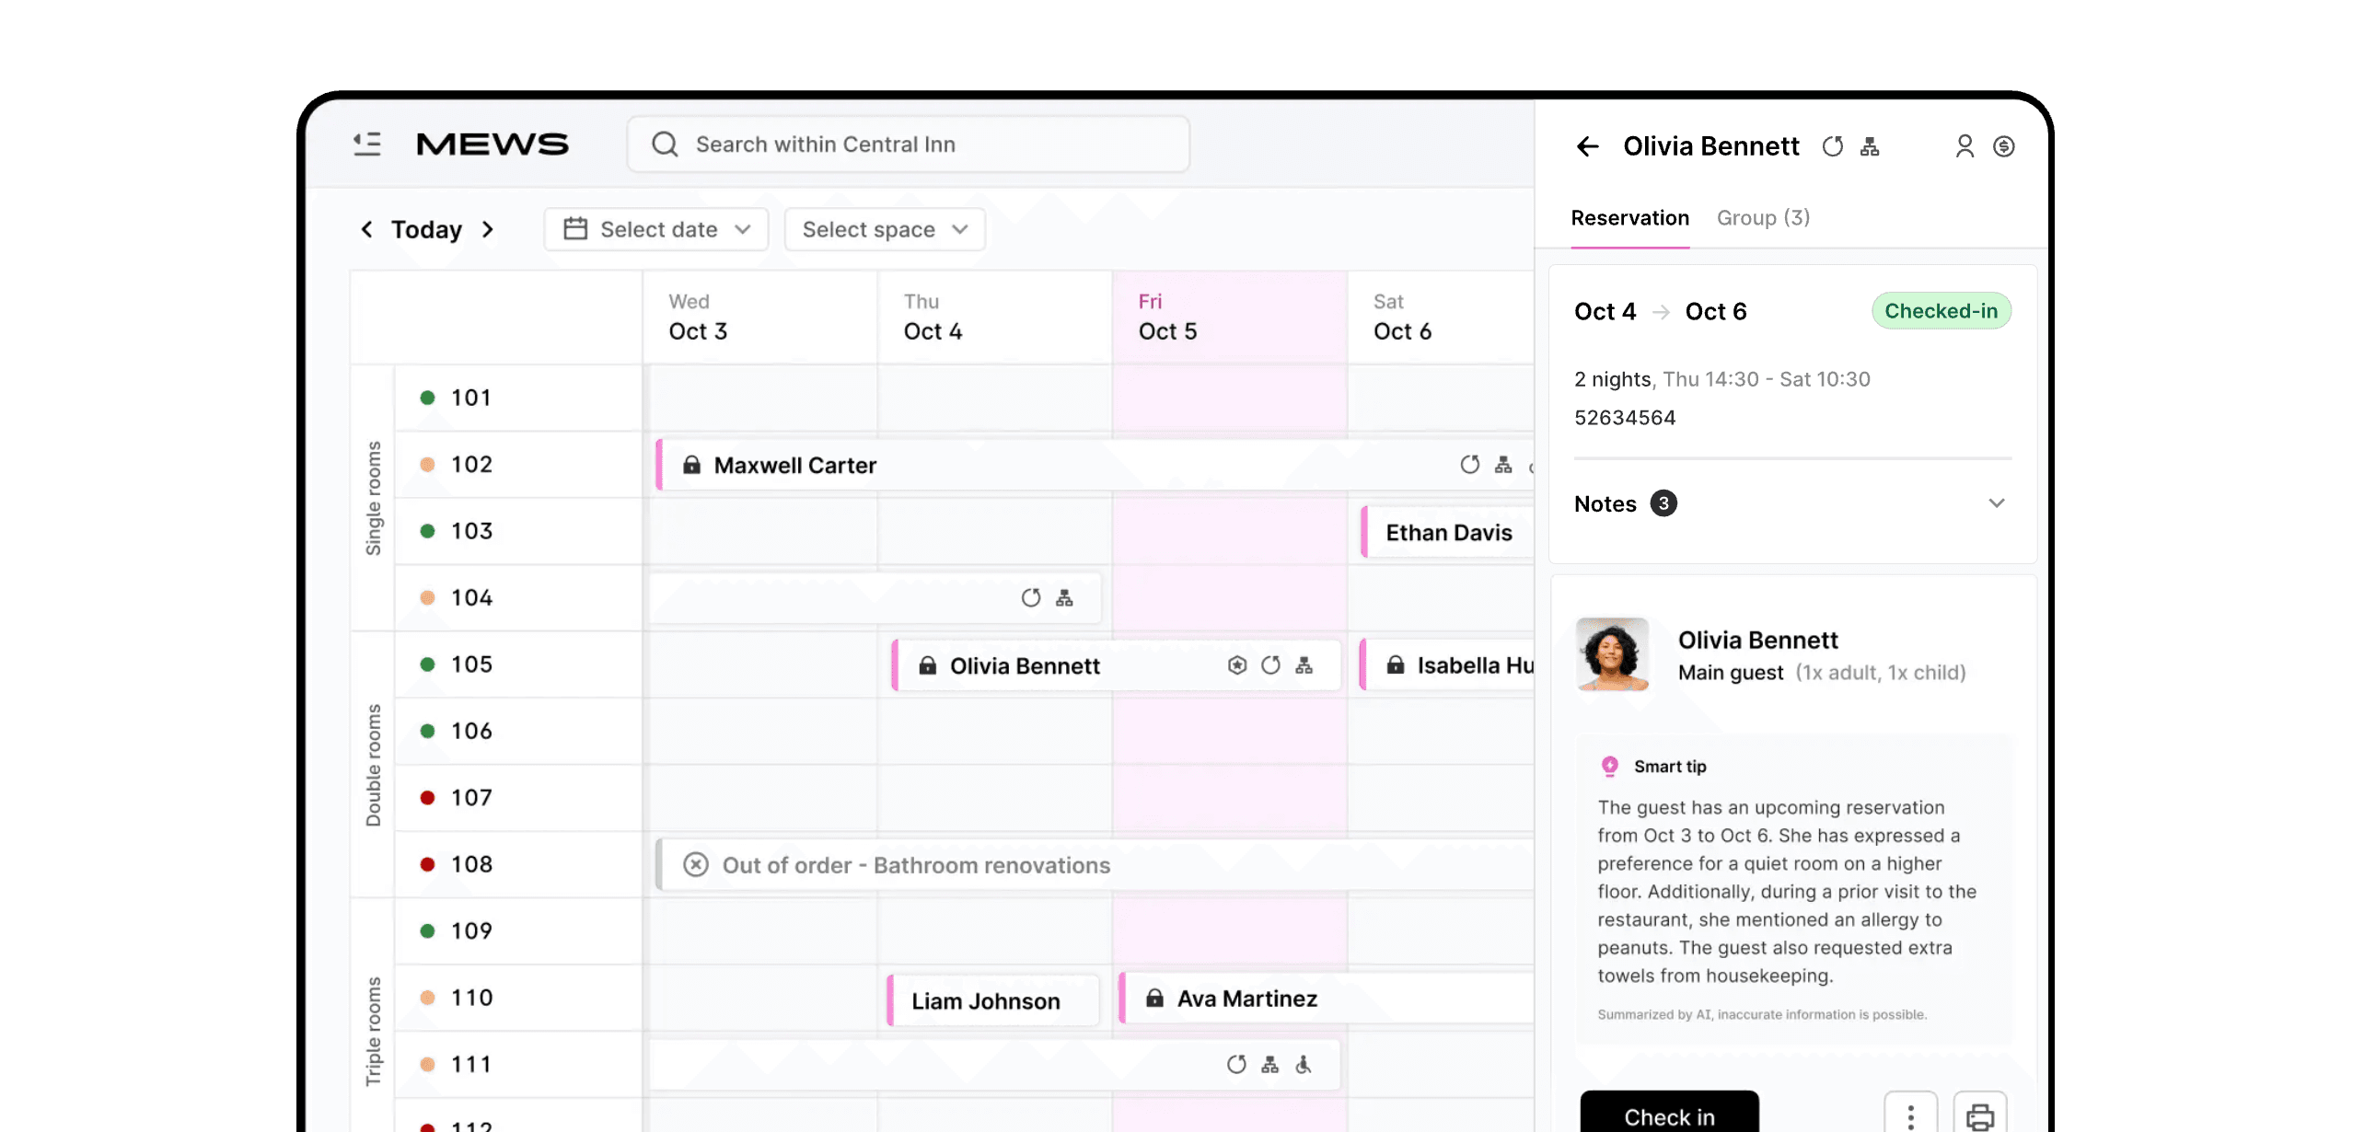The image size is (2353, 1132).
Task: Select room 106 row
Action: click(x=518, y=731)
